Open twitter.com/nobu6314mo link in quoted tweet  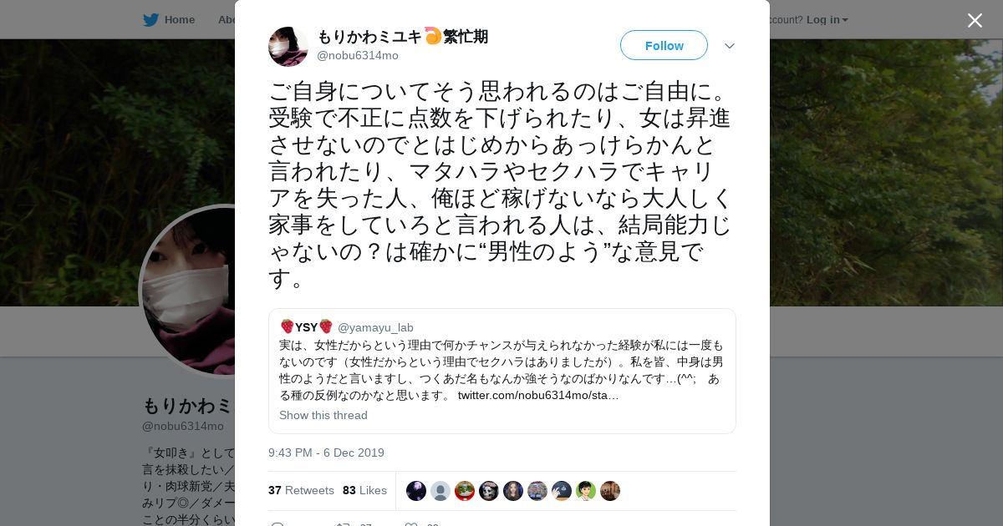538,395
